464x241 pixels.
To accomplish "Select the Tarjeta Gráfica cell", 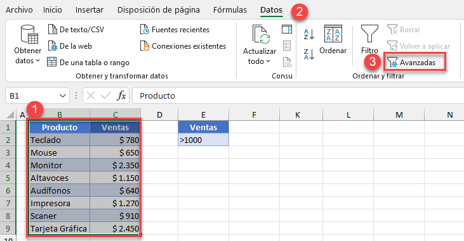I will click(60, 229).
